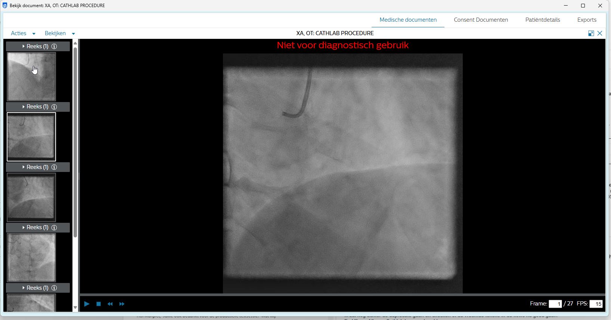The width and height of the screenshot is (611, 320).
Task: Click the info icon on fourth Reeks header
Action: [x=54, y=228]
